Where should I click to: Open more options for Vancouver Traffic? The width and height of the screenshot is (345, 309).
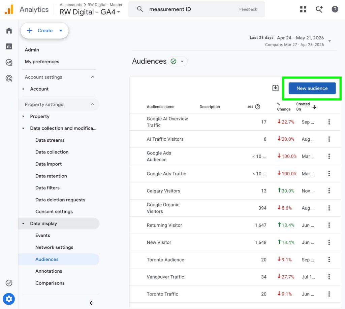point(329,277)
